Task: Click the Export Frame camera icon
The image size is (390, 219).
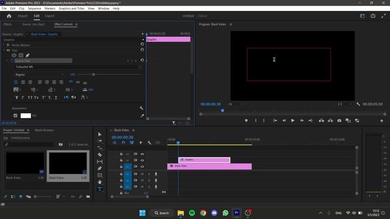Action: tap(339, 120)
